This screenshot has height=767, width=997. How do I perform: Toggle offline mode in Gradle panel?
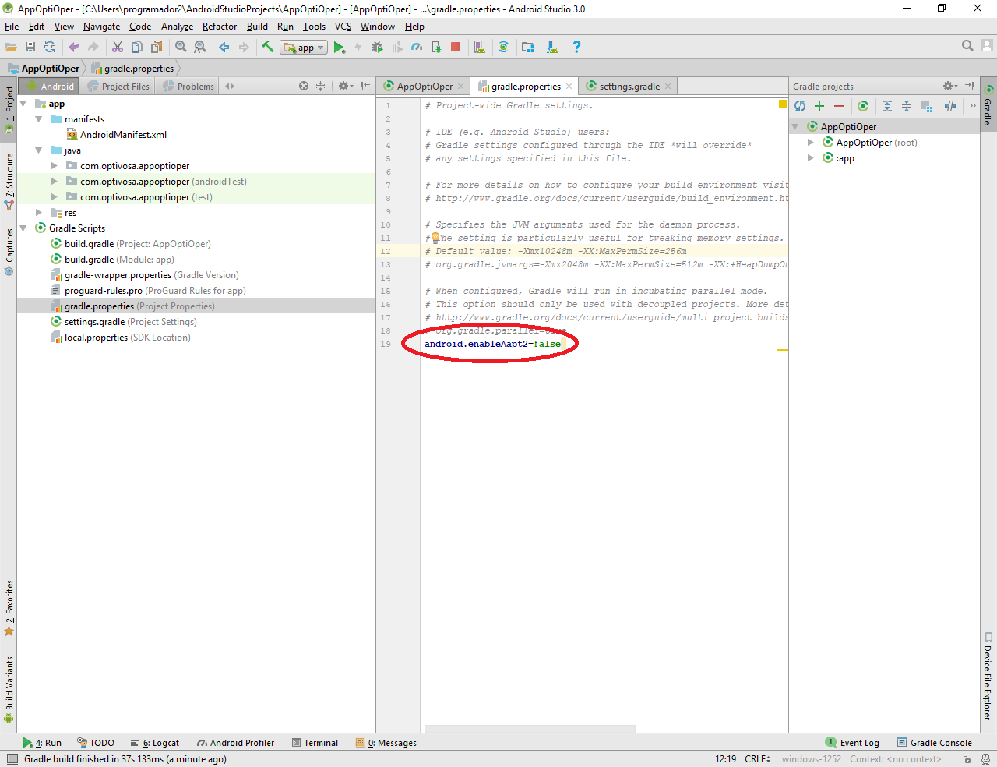[x=950, y=106]
